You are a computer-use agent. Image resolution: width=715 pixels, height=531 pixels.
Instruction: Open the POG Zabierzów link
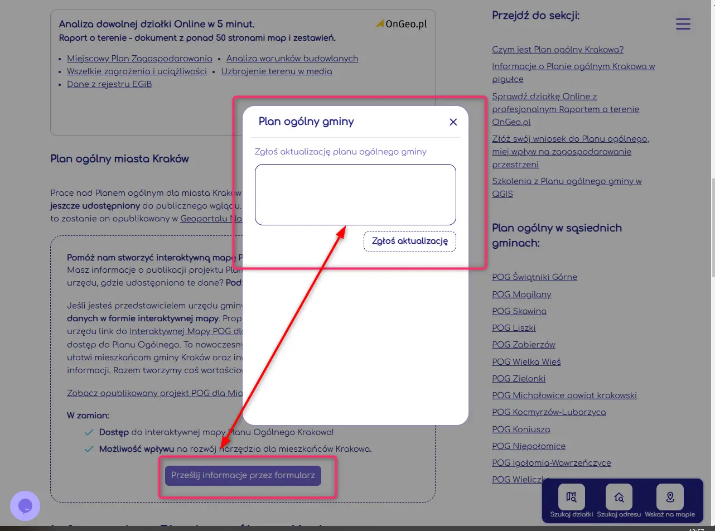click(x=524, y=345)
